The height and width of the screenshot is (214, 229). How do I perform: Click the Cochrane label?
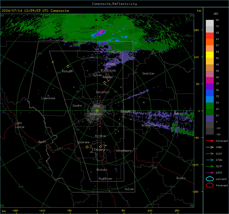83,142
